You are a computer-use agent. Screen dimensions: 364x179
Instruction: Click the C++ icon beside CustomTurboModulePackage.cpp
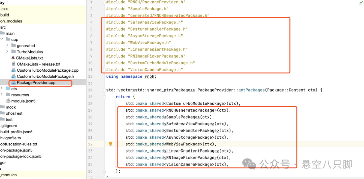click(14, 70)
